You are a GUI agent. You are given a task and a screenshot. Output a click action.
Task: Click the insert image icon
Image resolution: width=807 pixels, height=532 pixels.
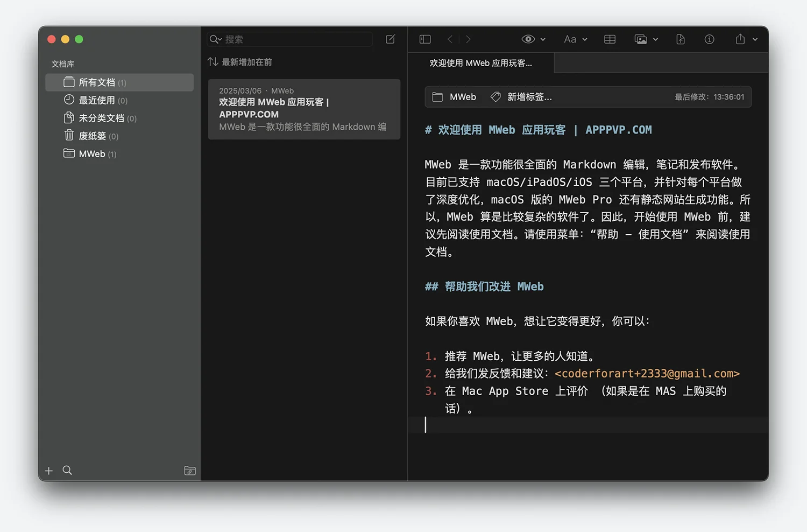641,39
